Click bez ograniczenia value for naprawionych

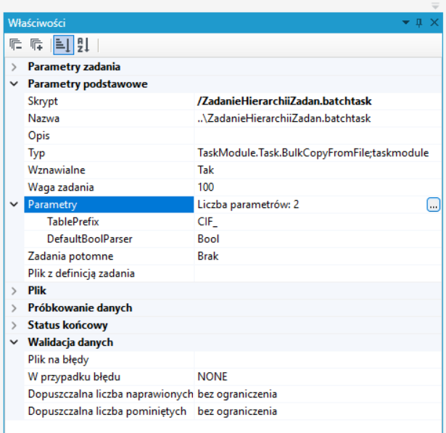coord(237,395)
